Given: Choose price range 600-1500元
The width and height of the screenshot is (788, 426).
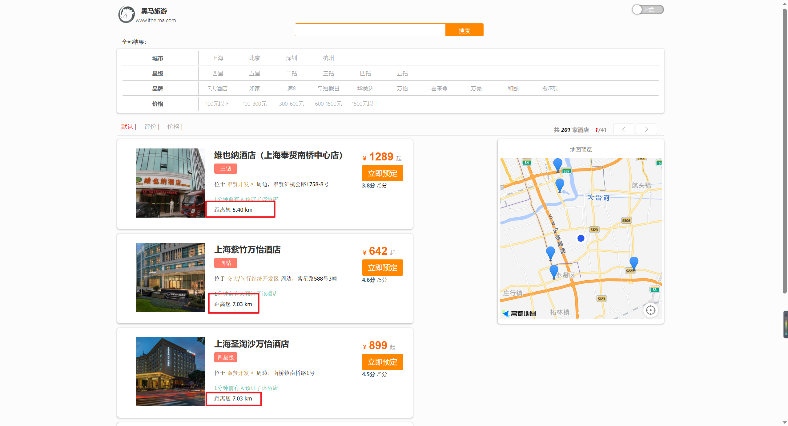Looking at the screenshot, I should click(328, 104).
